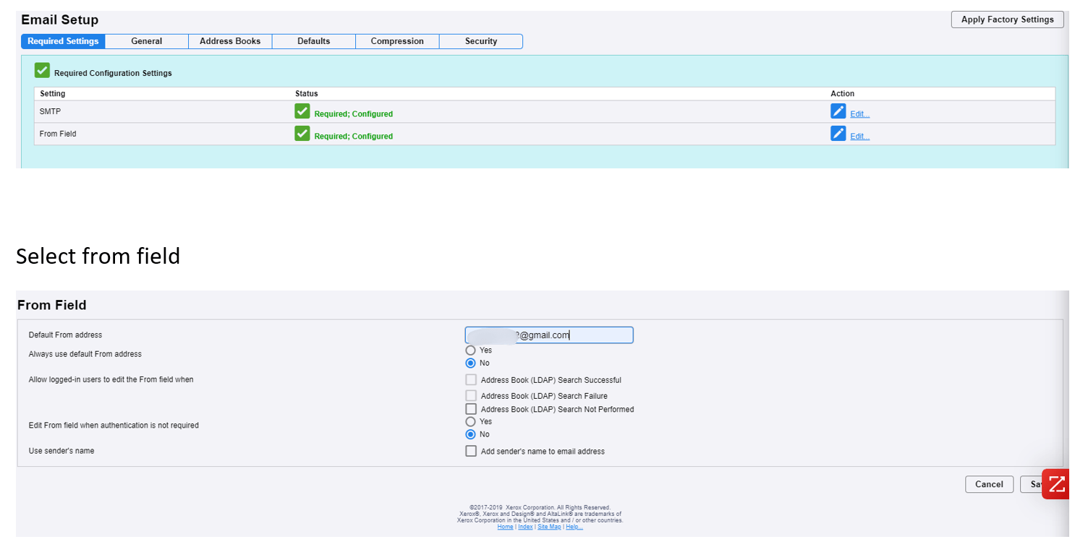The width and height of the screenshot is (1075, 560).
Task: Select Yes for Edit From field without authentication
Action: pos(471,421)
